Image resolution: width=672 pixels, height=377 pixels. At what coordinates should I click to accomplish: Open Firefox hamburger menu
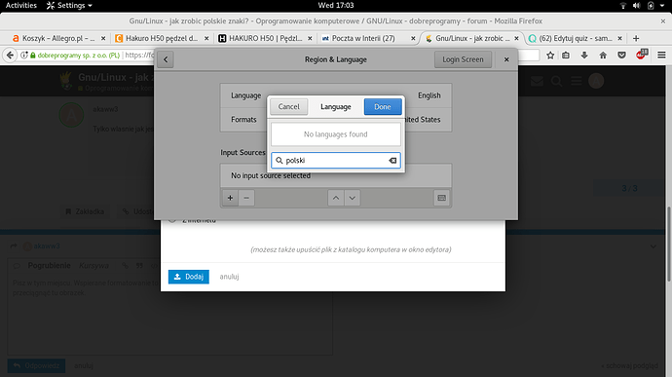pos(661,55)
